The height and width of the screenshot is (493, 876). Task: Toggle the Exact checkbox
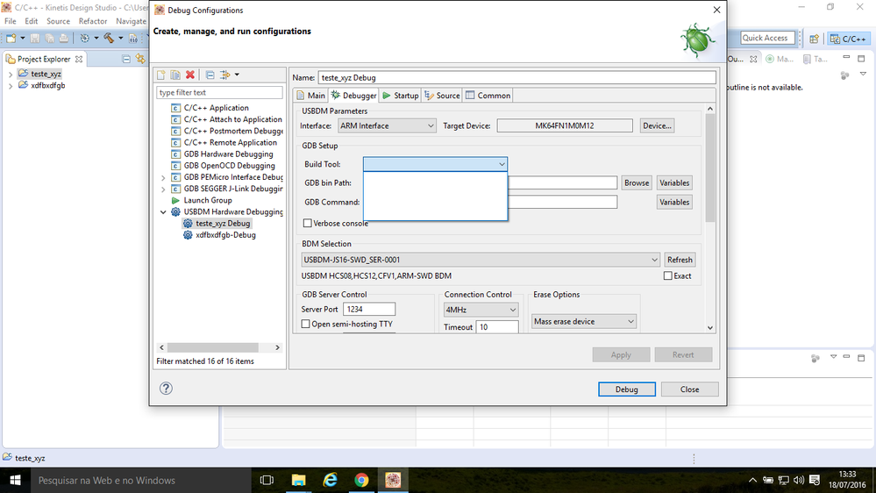coord(667,275)
